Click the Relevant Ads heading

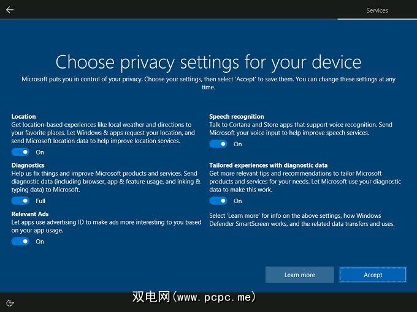tap(31, 214)
